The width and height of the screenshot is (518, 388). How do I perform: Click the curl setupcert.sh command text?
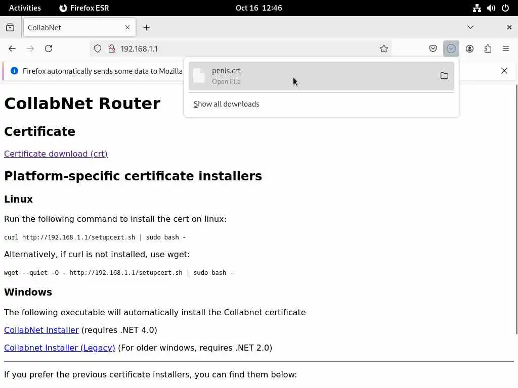tap(95, 237)
